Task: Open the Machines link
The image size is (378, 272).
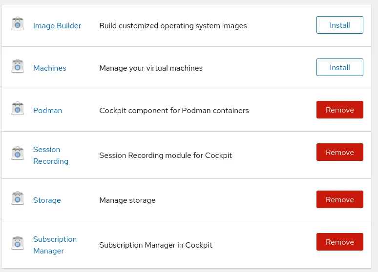Action: click(49, 68)
